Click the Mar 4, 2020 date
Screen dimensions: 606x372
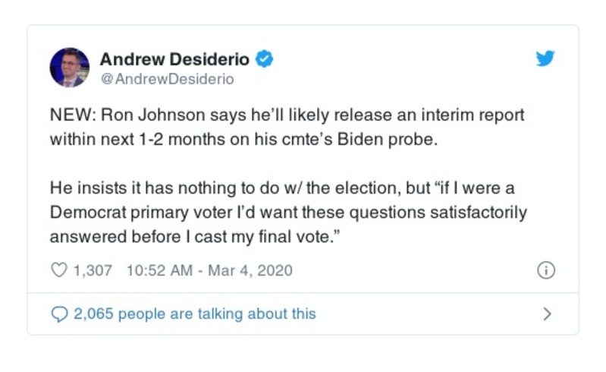click(249, 270)
